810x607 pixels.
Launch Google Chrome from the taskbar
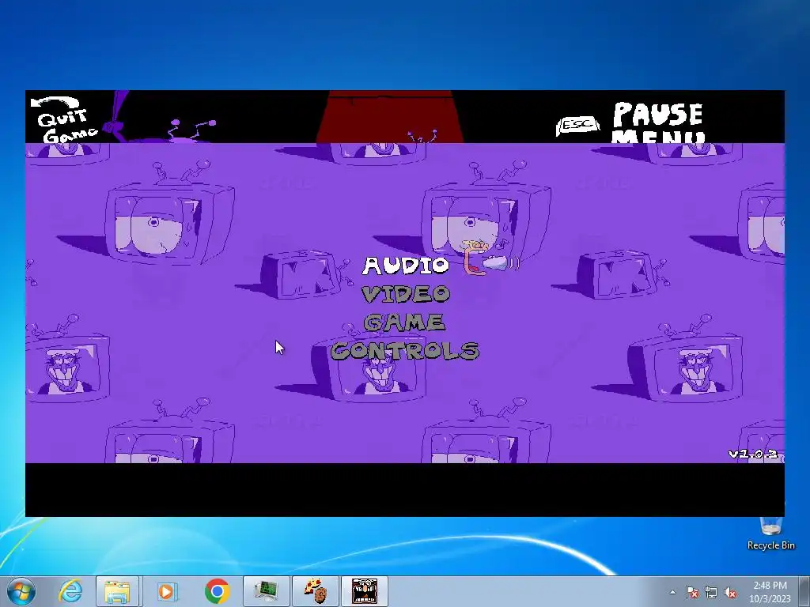coord(217,591)
